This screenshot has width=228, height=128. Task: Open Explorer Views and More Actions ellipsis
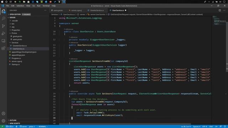click(x=45, y=10)
